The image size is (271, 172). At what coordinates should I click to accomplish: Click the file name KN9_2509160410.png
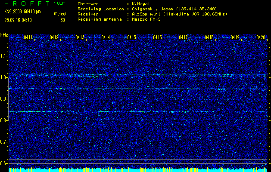[x=23, y=12]
